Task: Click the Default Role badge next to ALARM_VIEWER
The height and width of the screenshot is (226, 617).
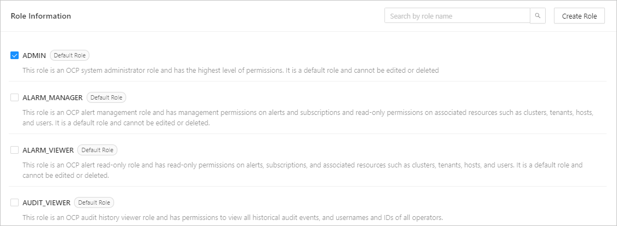Action: click(x=98, y=150)
